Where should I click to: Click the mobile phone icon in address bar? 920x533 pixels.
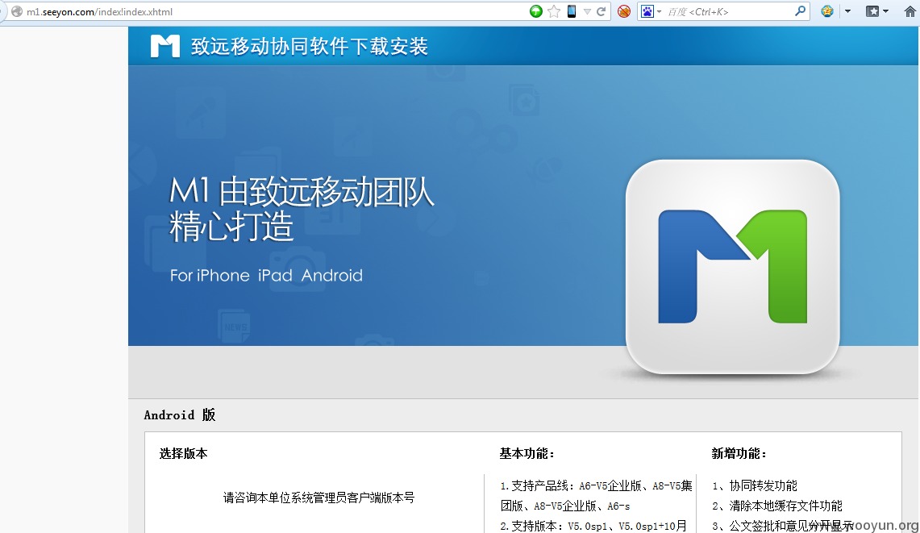572,11
